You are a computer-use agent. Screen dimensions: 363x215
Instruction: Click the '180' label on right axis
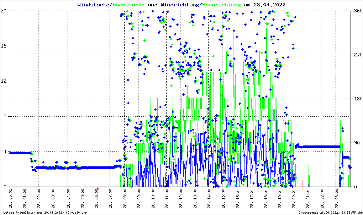click(x=357, y=99)
